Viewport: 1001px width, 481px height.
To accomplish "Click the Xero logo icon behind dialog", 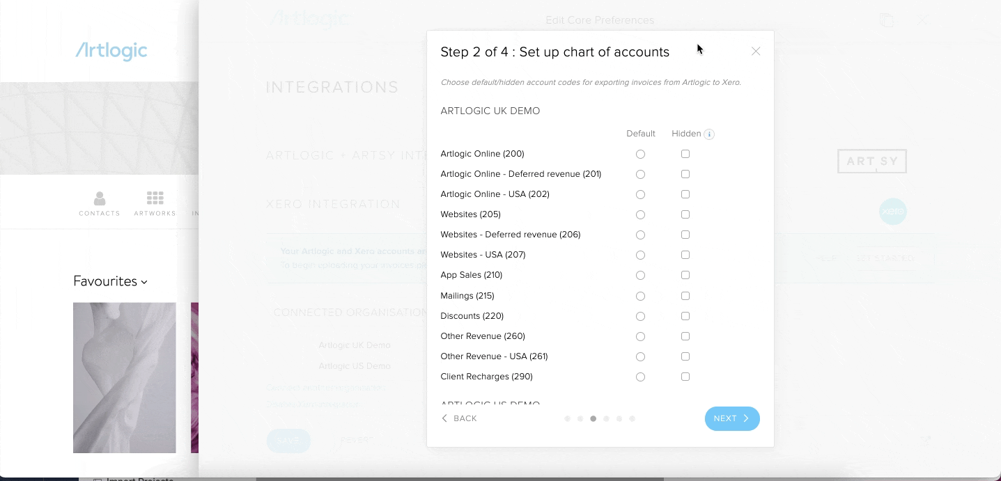I will pyautogui.click(x=892, y=211).
